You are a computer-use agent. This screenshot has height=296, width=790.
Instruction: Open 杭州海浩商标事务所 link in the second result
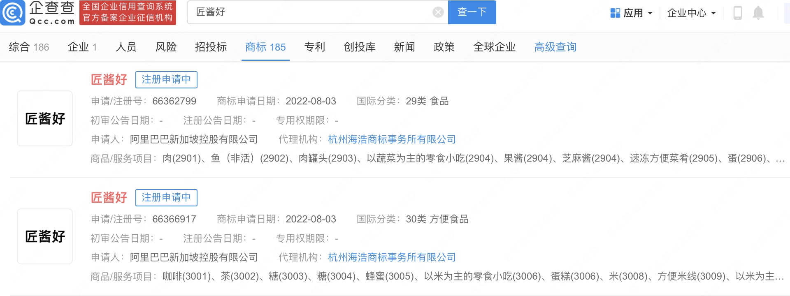[392, 257]
